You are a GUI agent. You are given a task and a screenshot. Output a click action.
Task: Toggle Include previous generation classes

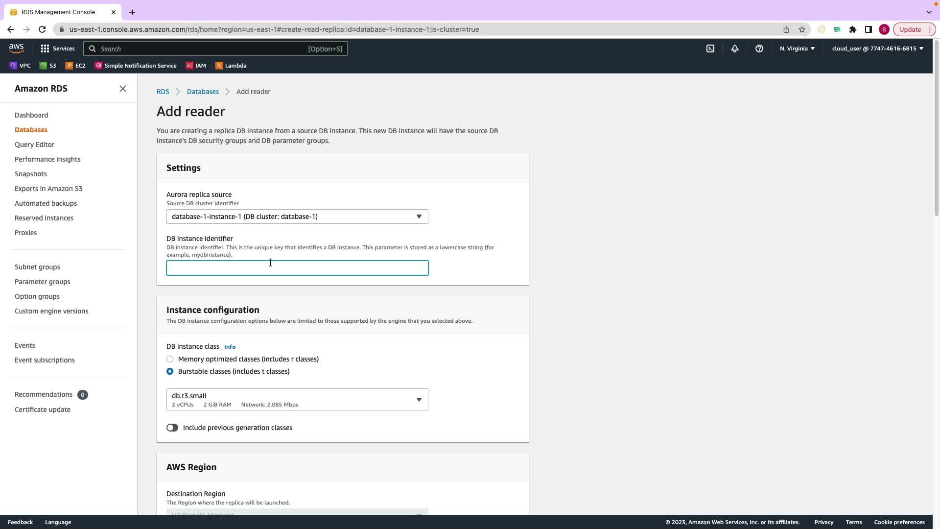point(172,428)
